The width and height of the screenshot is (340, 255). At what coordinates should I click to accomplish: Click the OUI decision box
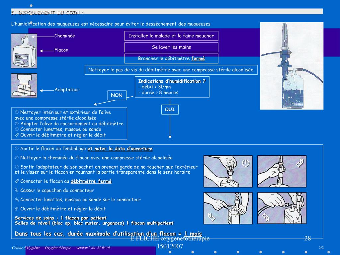pyautogui.click(x=170, y=110)
